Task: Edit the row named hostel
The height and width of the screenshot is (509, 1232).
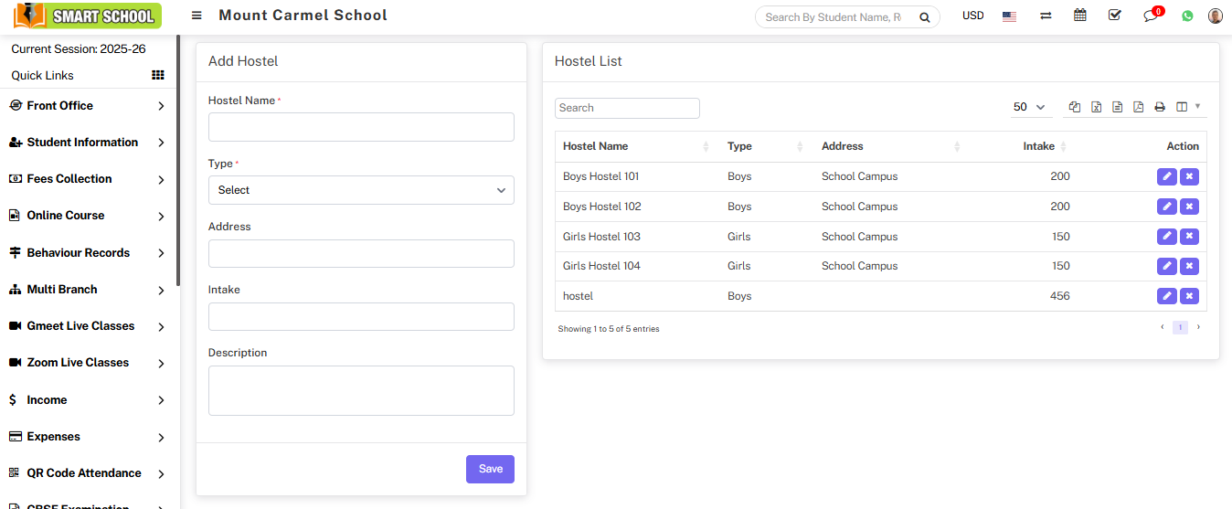Action: [1167, 296]
